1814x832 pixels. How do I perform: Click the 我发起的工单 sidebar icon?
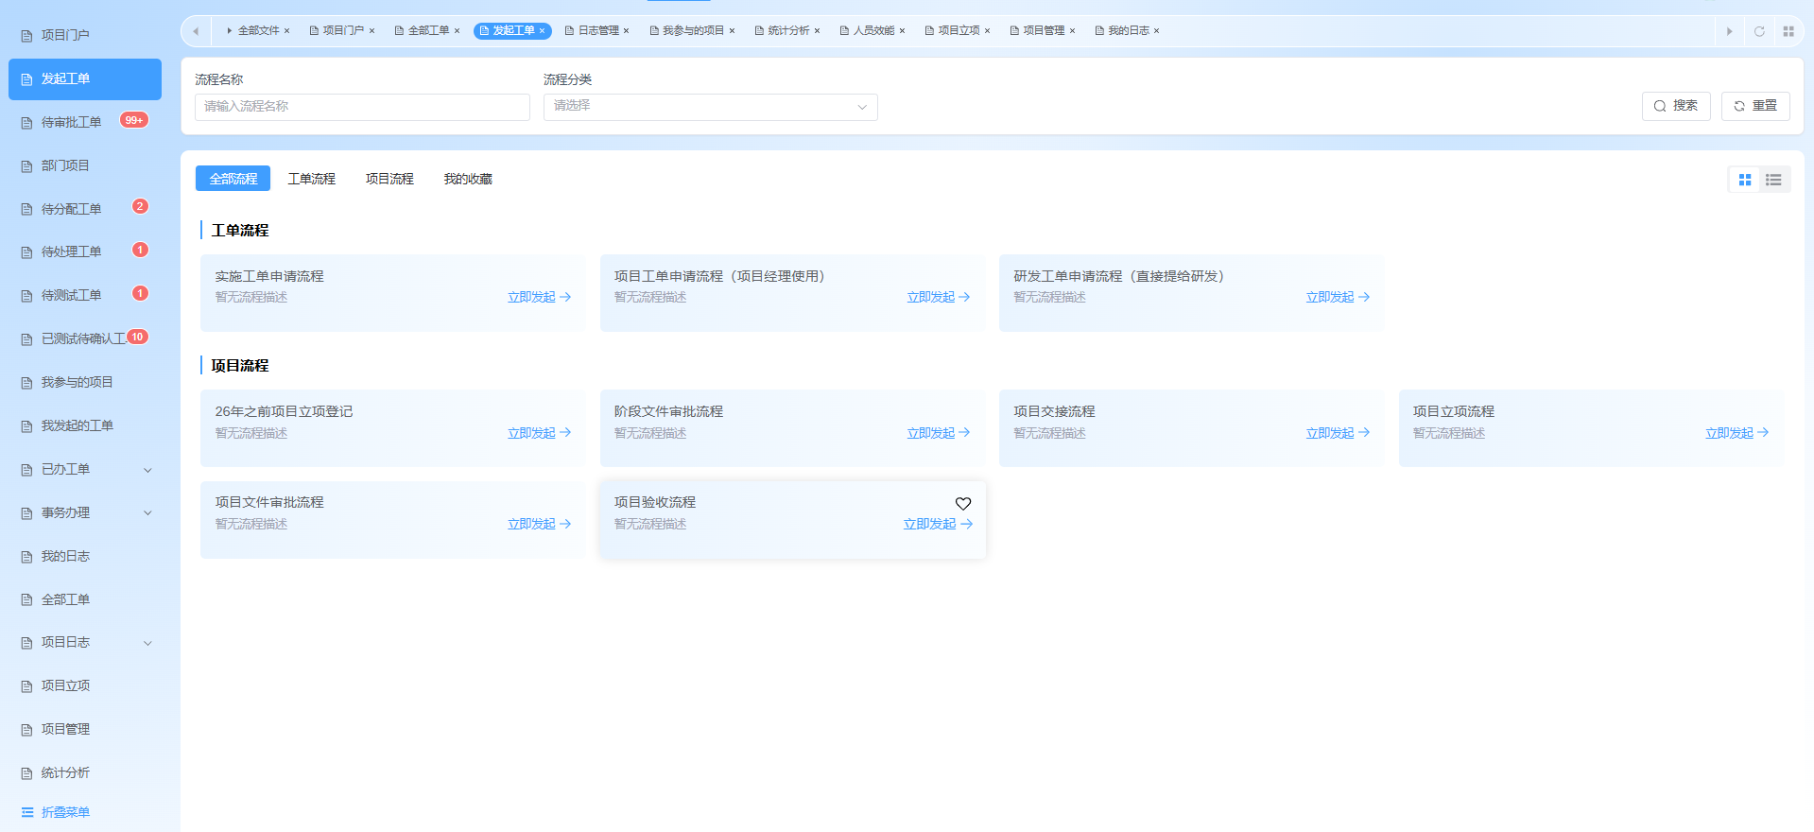(x=26, y=426)
